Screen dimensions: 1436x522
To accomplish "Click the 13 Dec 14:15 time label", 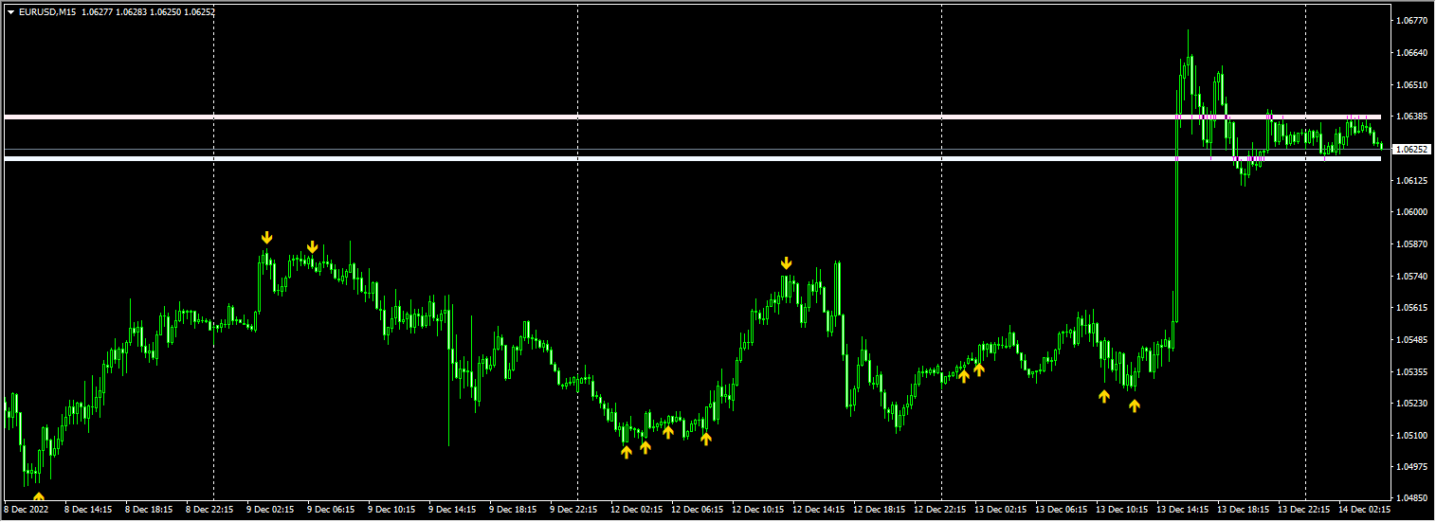I will [1182, 510].
